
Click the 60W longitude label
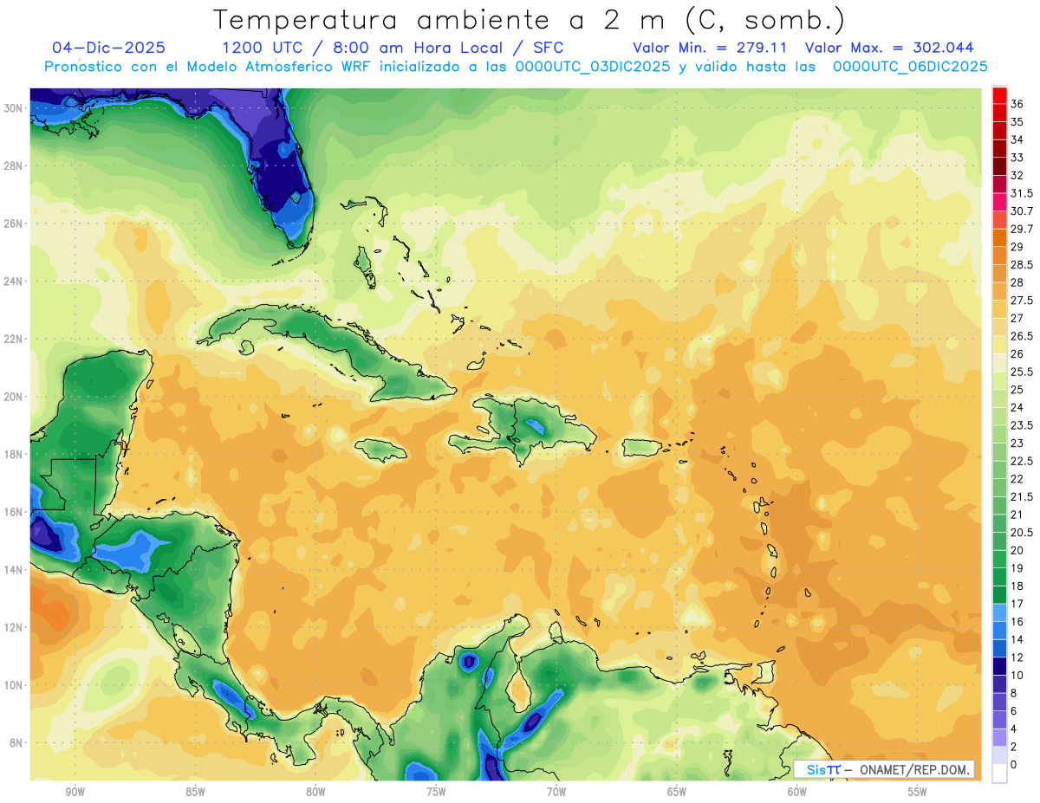tap(797, 792)
